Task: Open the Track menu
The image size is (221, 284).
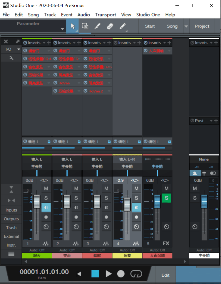Action: [50, 15]
